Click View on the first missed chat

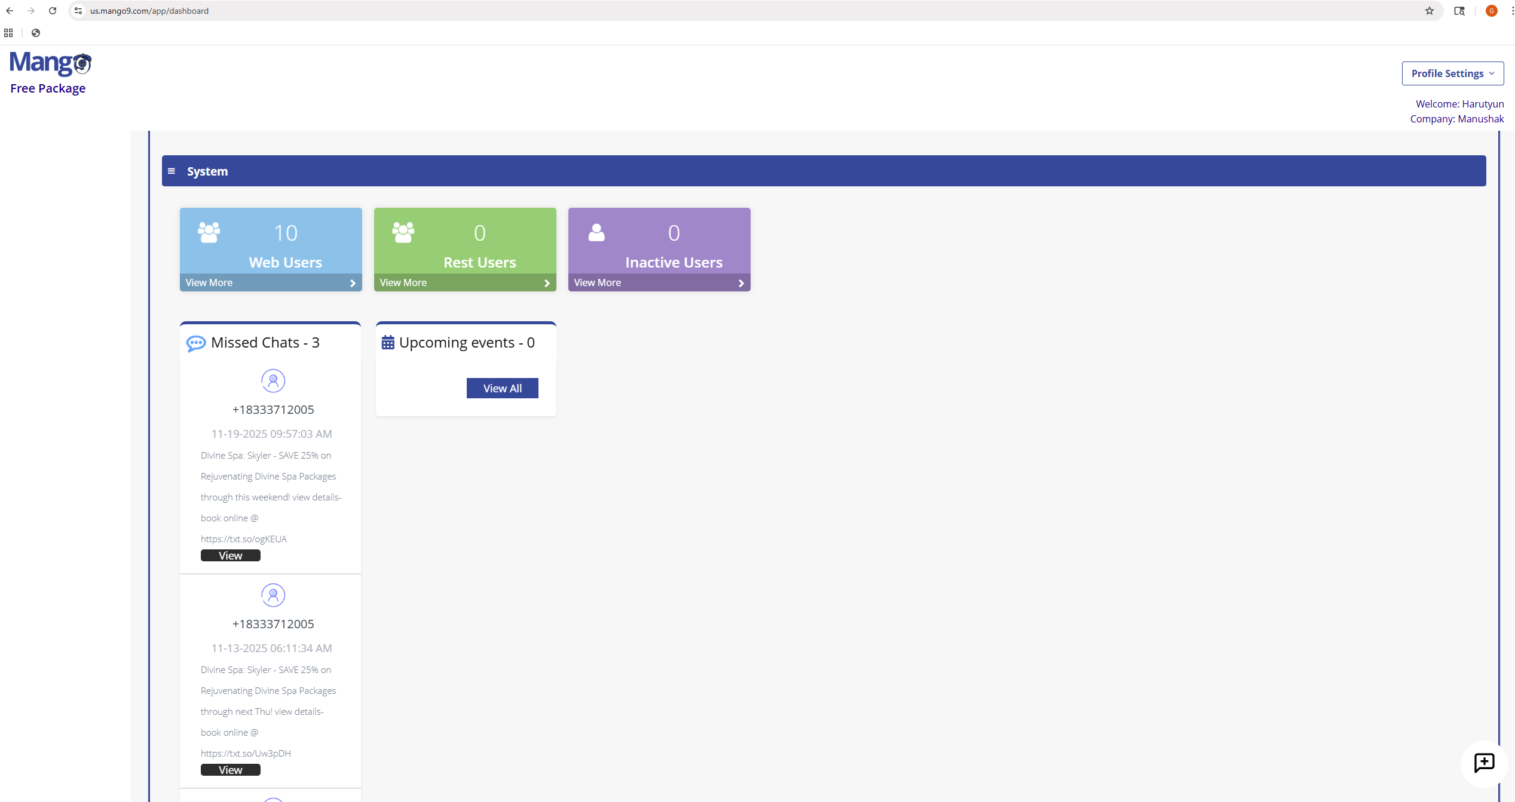[230, 555]
